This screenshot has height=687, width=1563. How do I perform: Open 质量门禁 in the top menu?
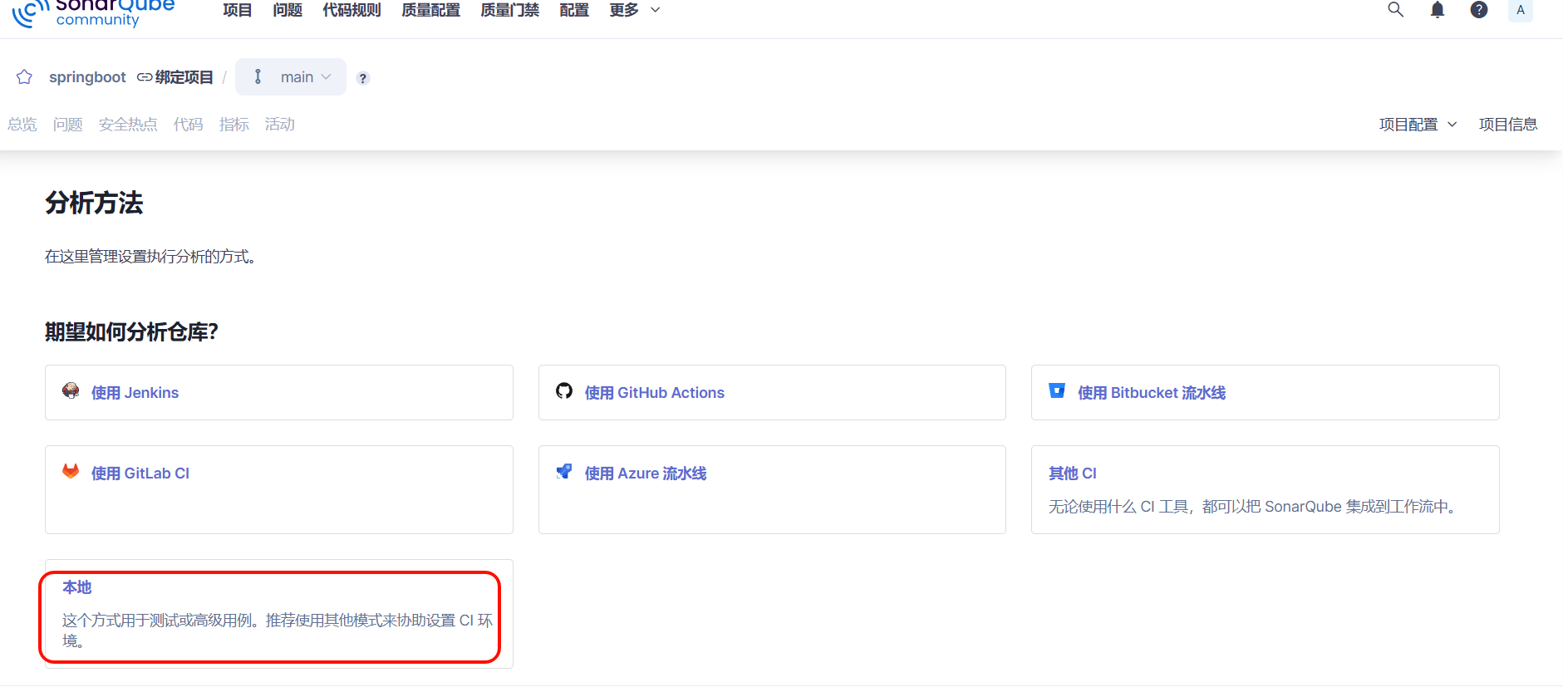click(509, 10)
